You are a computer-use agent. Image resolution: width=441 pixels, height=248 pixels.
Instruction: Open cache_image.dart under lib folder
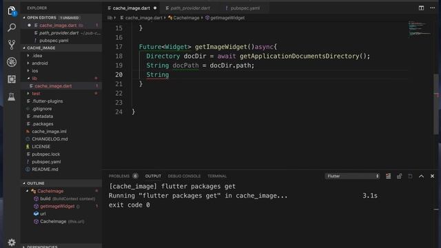(53, 86)
